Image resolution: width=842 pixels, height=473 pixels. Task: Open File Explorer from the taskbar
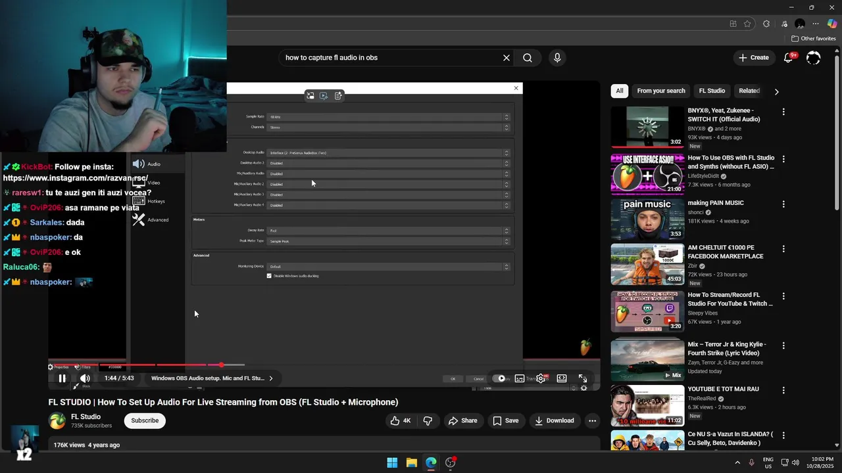[412, 462]
